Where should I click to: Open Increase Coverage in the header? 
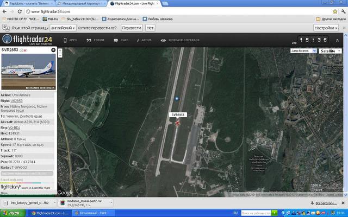(x=180, y=40)
